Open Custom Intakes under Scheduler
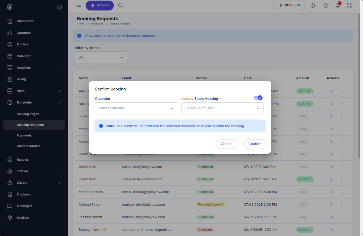Viewport: 363px width, 236px height. point(28,146)
